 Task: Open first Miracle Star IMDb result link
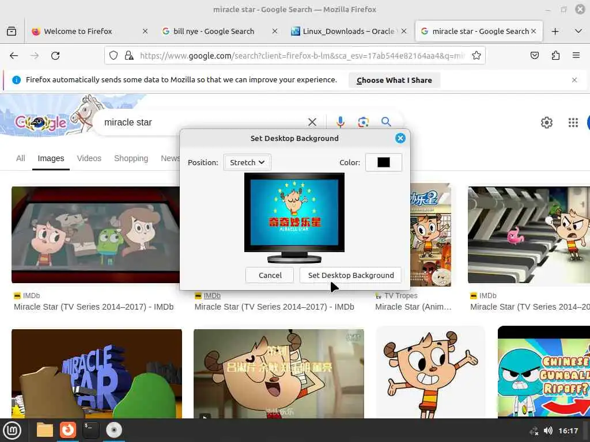click(94, 307)
